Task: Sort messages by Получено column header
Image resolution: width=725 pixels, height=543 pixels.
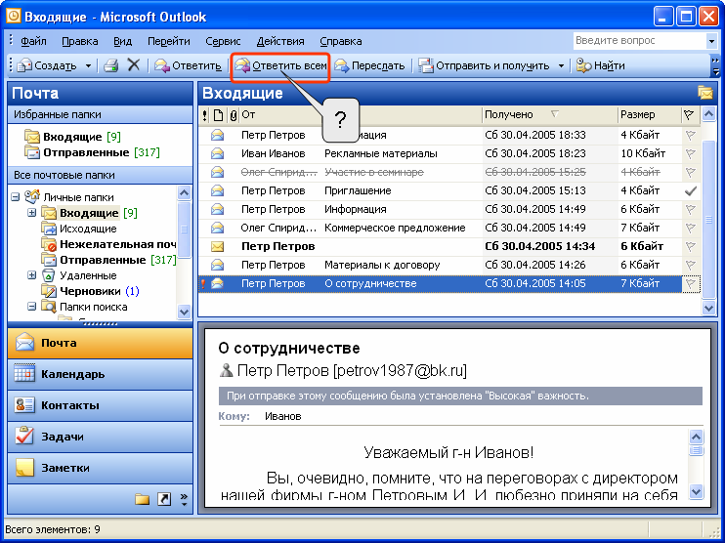Action: point(550,115)
